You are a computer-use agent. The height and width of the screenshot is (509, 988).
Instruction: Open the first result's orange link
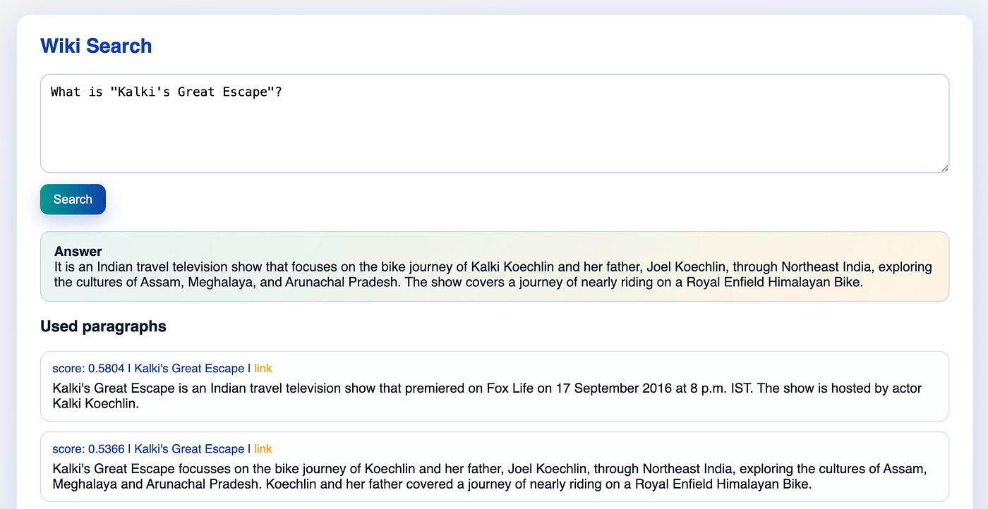(x=263, y=368)
